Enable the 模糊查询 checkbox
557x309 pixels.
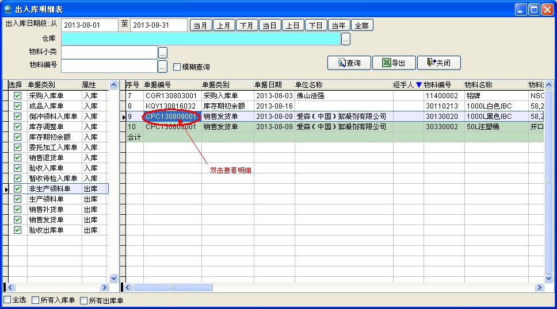pos(177,67)
